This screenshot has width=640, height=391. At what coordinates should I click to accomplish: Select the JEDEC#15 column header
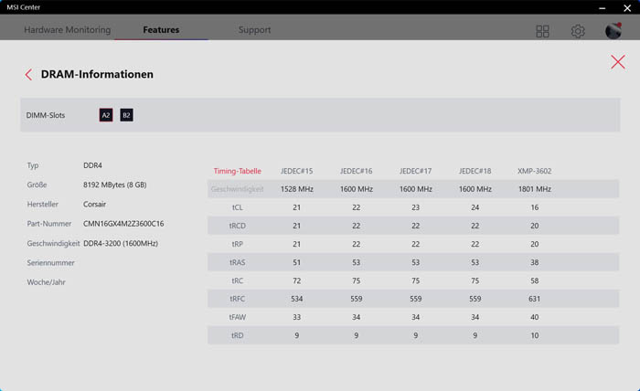tap(296, 171)
